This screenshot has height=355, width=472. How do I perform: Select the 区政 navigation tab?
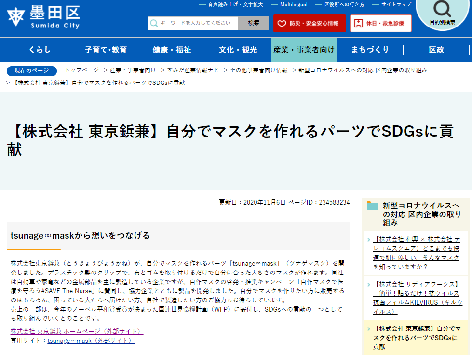point(436,50)
